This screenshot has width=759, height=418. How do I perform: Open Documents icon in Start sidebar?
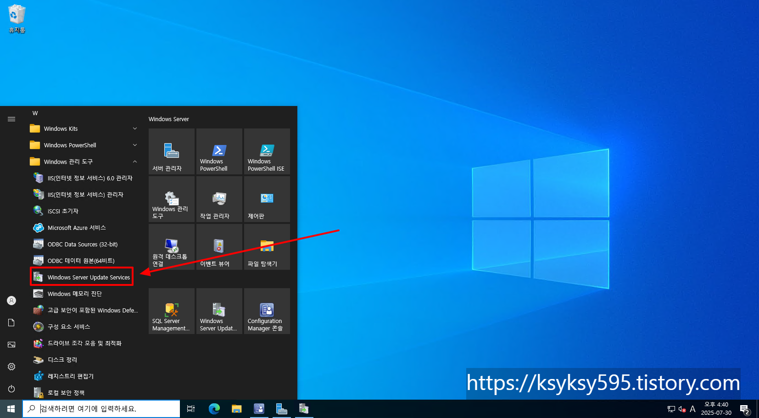pyautogui.click(x=11, y=323)
